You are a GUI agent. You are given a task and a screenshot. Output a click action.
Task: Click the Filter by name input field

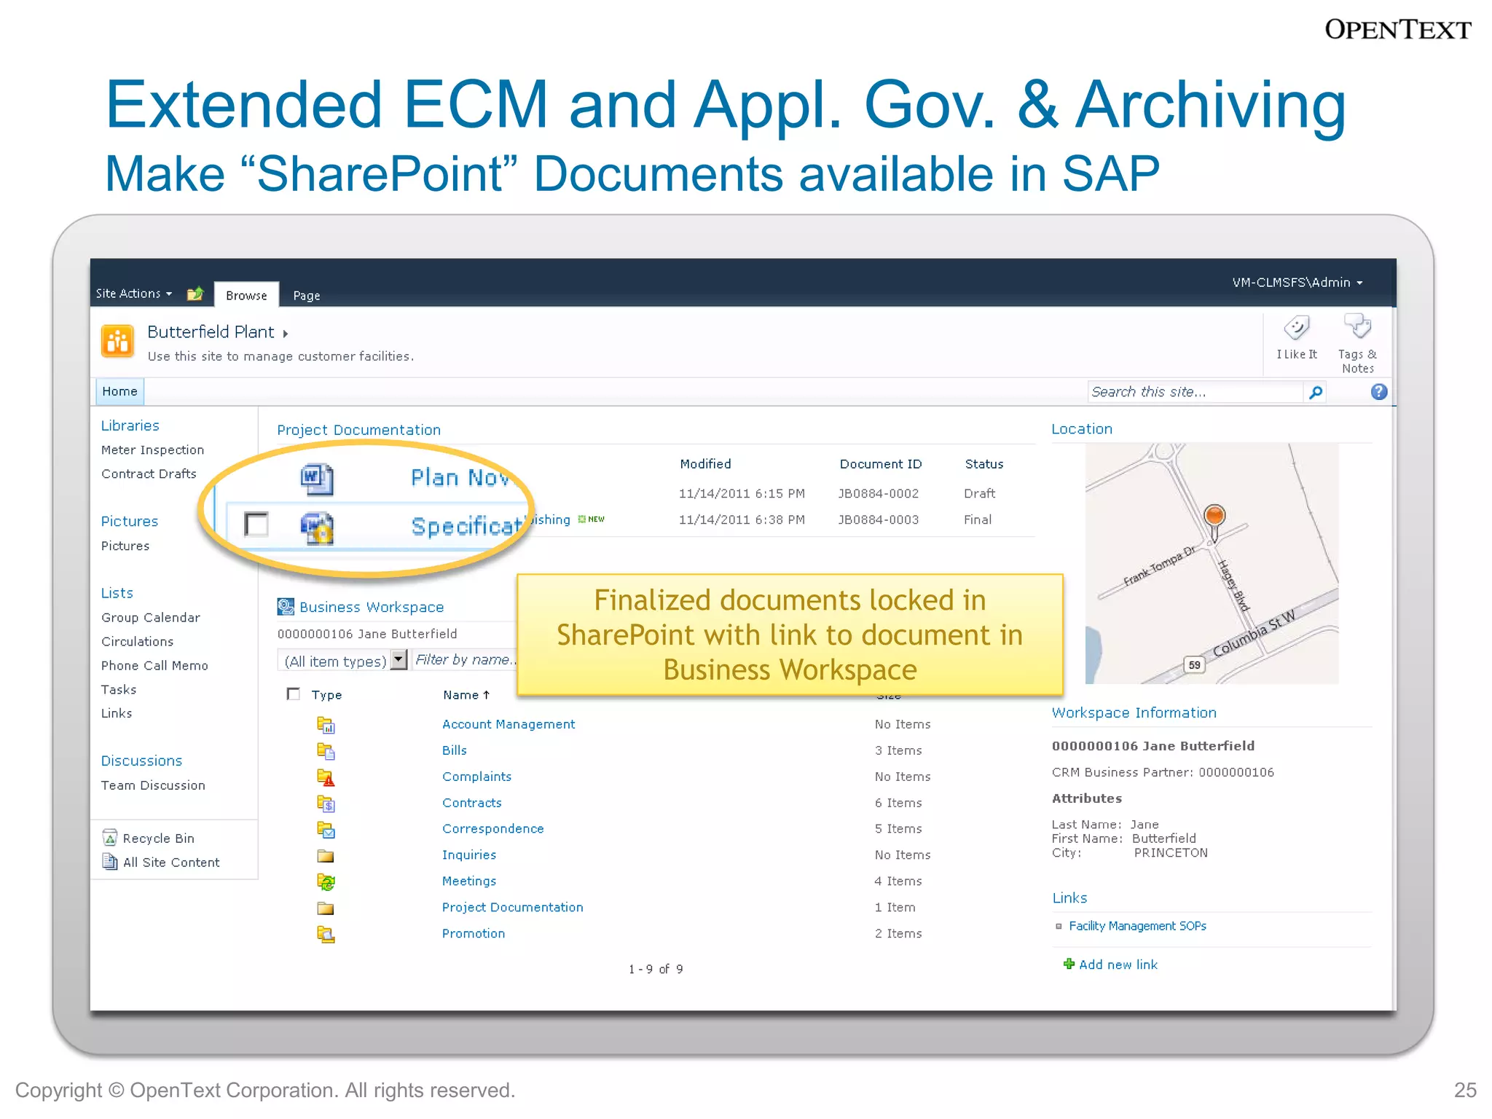(x=465, y=660)
